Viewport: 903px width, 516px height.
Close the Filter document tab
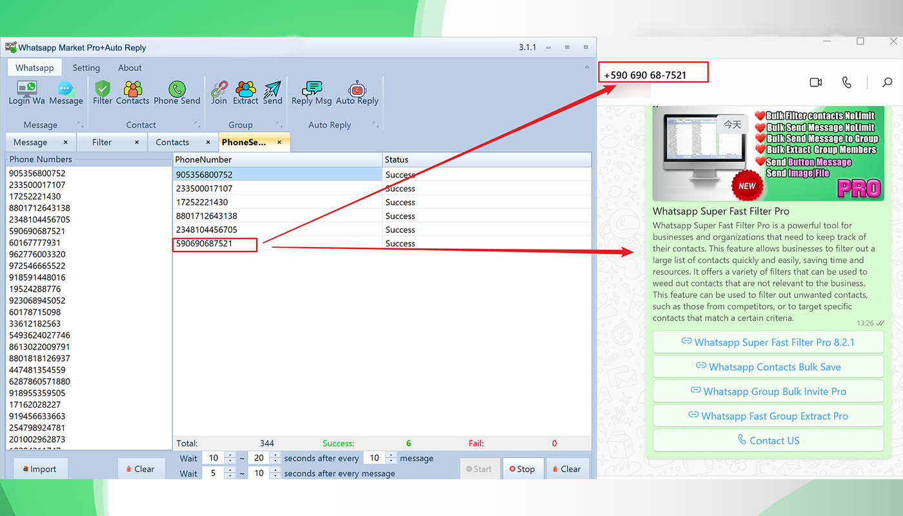pos(137,143)
